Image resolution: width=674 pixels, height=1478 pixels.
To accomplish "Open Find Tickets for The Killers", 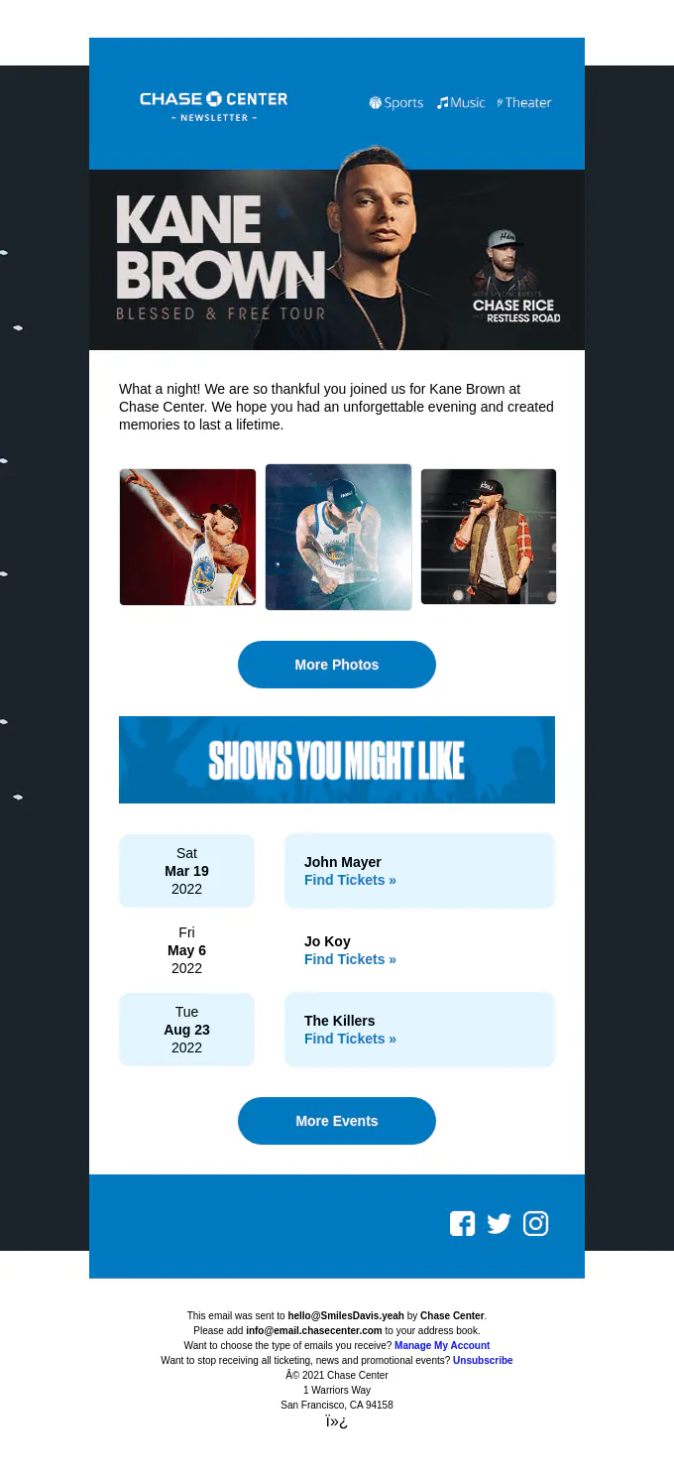I will (x=350, y=1039).
